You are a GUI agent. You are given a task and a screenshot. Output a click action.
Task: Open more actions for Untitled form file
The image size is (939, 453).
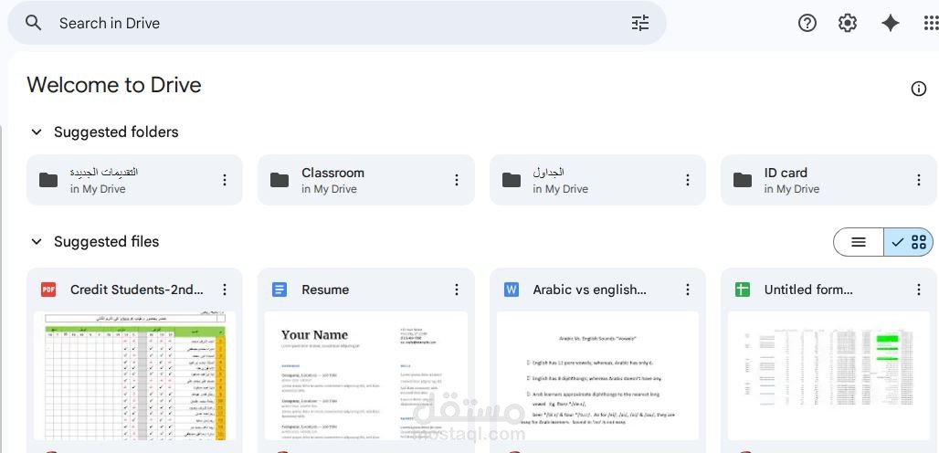coord(919,290)
